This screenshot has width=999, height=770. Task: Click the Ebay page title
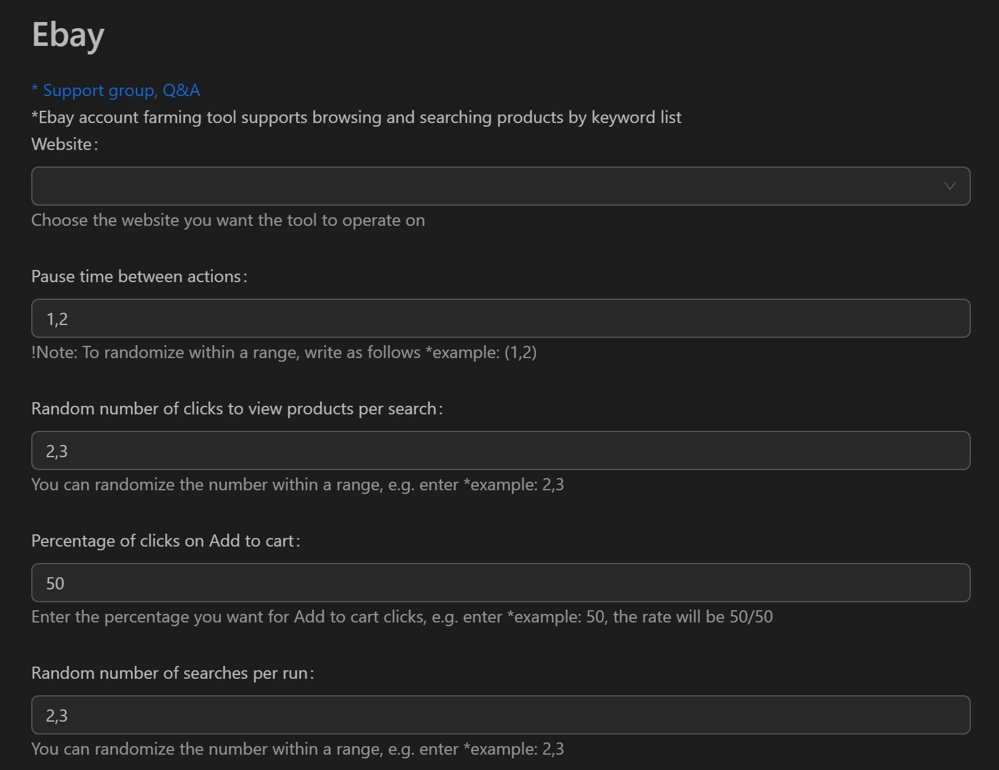point(67,35)
